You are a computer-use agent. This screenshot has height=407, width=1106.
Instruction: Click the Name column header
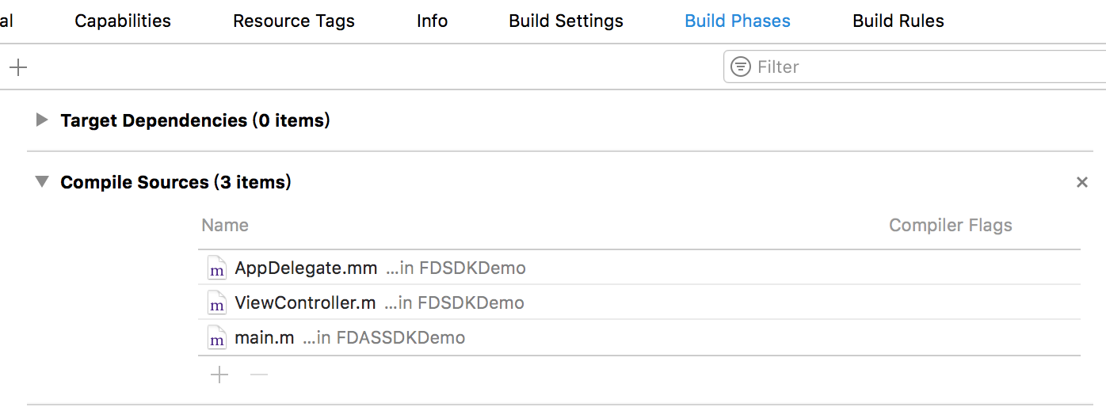[225, 226]
